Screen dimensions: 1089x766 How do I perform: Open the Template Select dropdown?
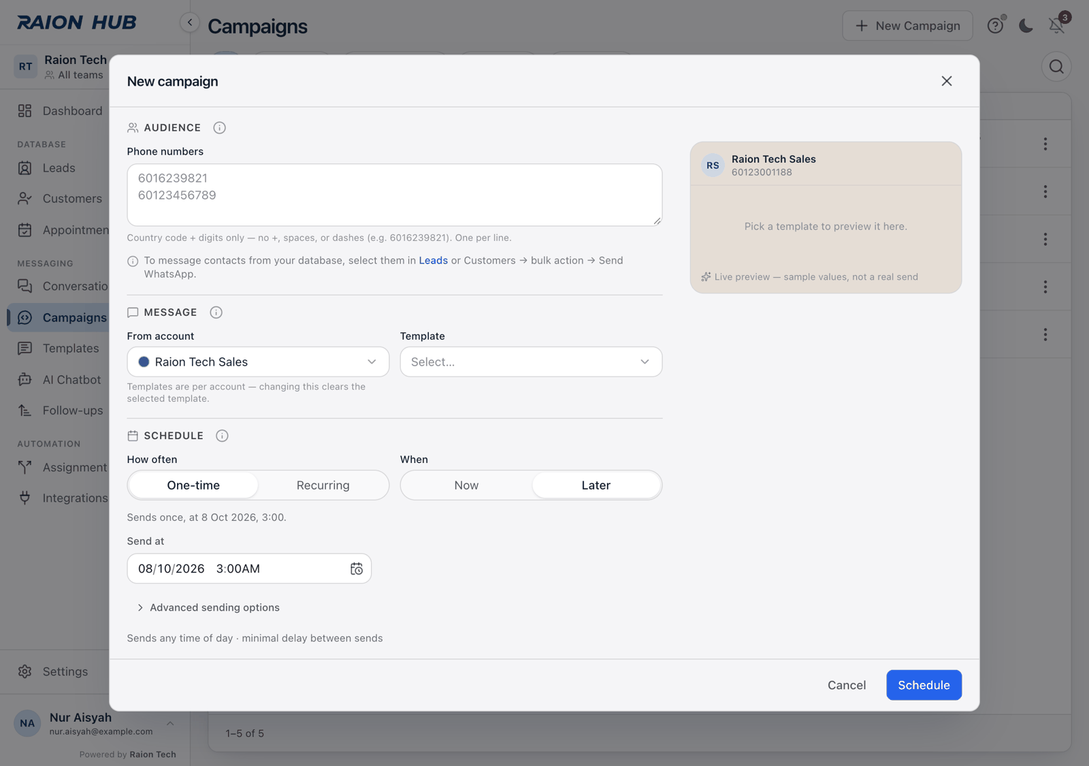pyautogui.click(x=531, y=362)
